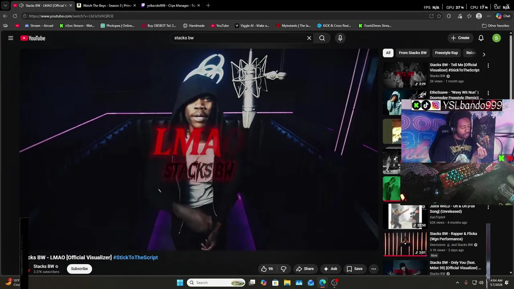Open KICK & Cross Real bookmark

[x=334, y=26]
